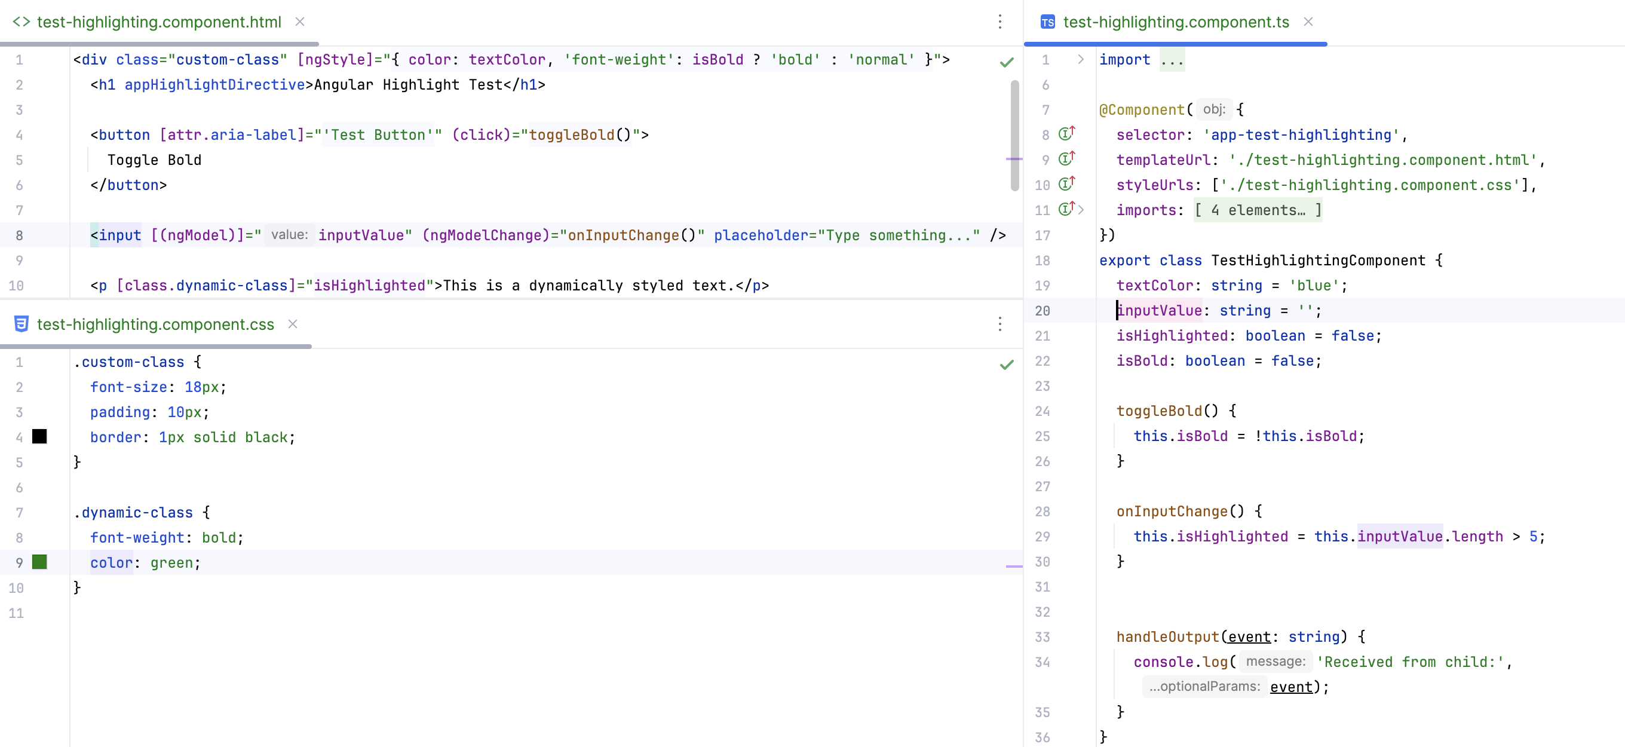Viewport: 1625px width, 747px height.
Task: Open the three-dot options menu in the HTML editor
Action: tap(1000, 22)
